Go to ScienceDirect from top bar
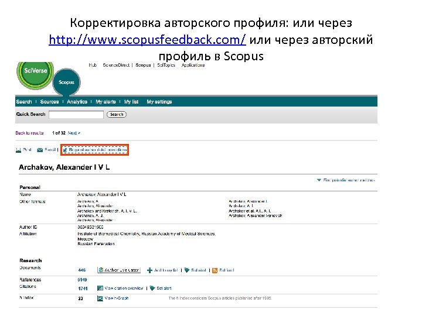Viewport: 422px width, 316px height. [x=116, y=65]
